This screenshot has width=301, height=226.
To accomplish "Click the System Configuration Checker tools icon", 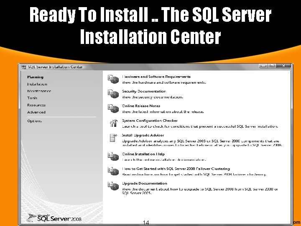I will coord(114,123).
